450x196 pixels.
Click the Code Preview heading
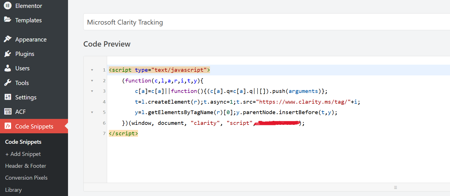tap(107, 44)
